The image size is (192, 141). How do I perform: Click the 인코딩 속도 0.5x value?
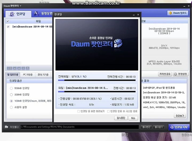(91, 105)
